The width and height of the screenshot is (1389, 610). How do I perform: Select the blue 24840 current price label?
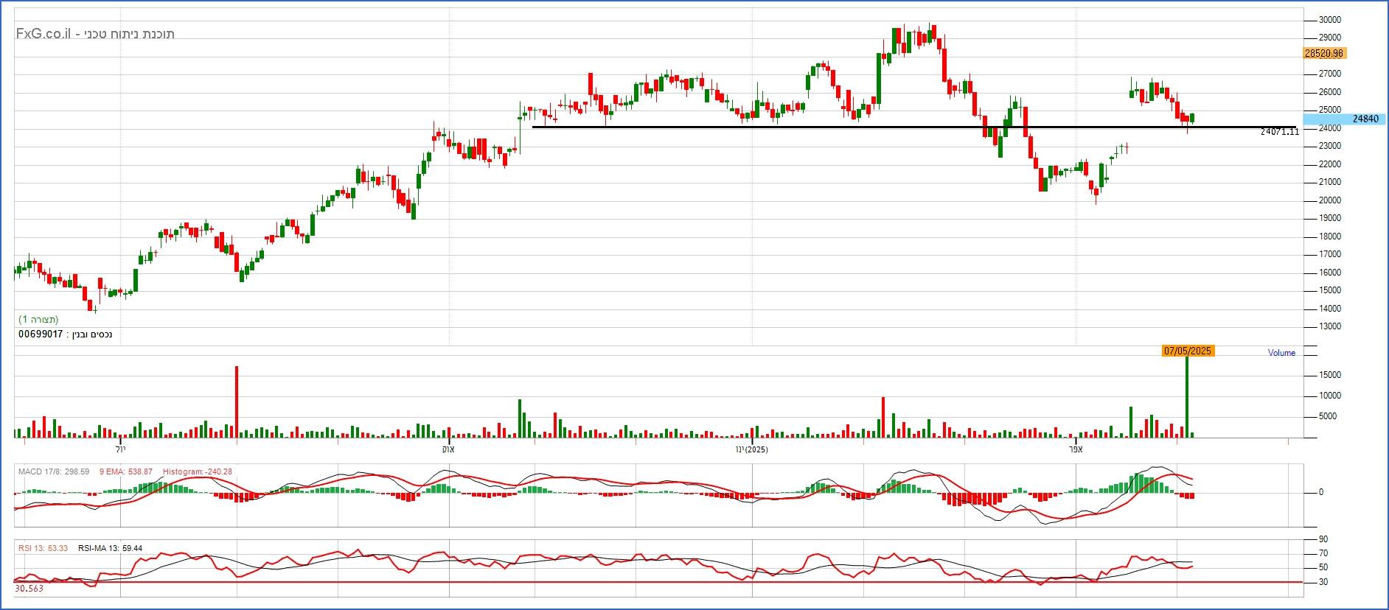[1345, 119]
